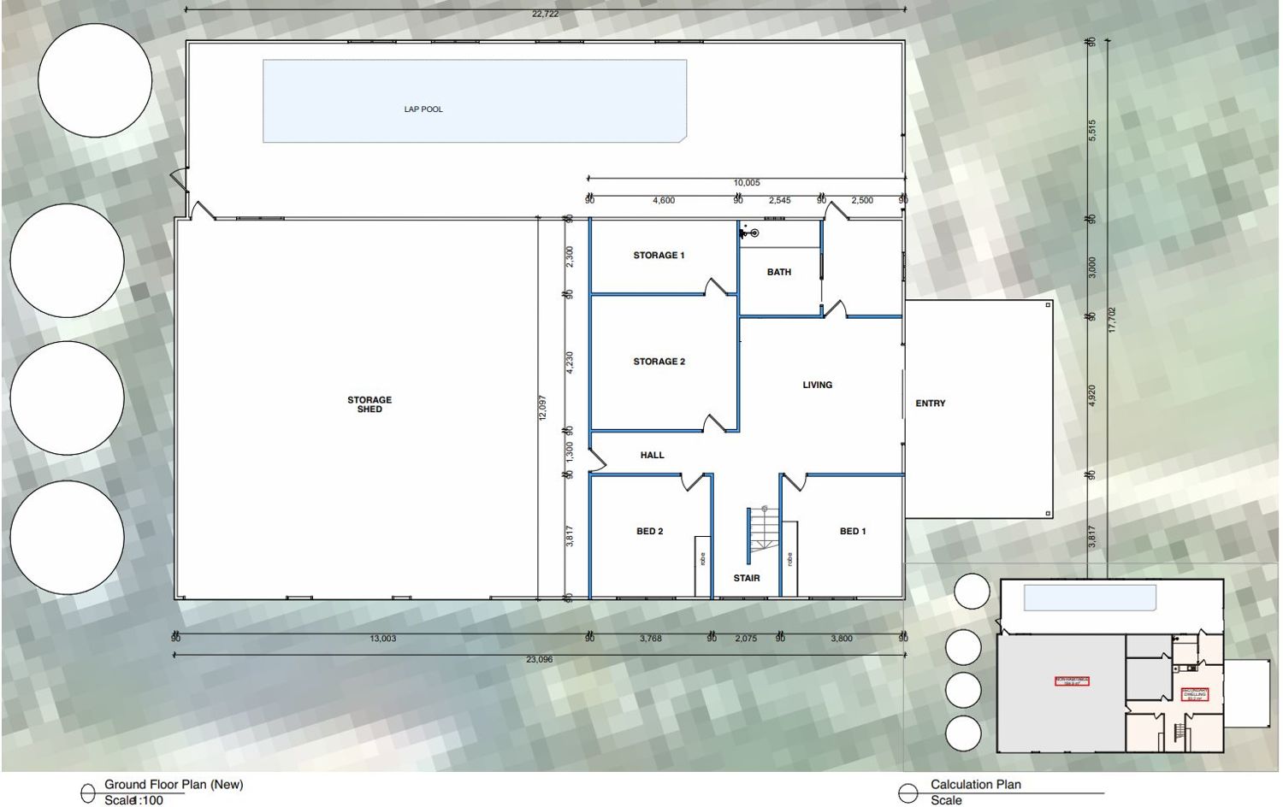Click the circle marker beside Ground Floor Plan title
This screenshot has height=807, width=1283.
coord(87,792)
